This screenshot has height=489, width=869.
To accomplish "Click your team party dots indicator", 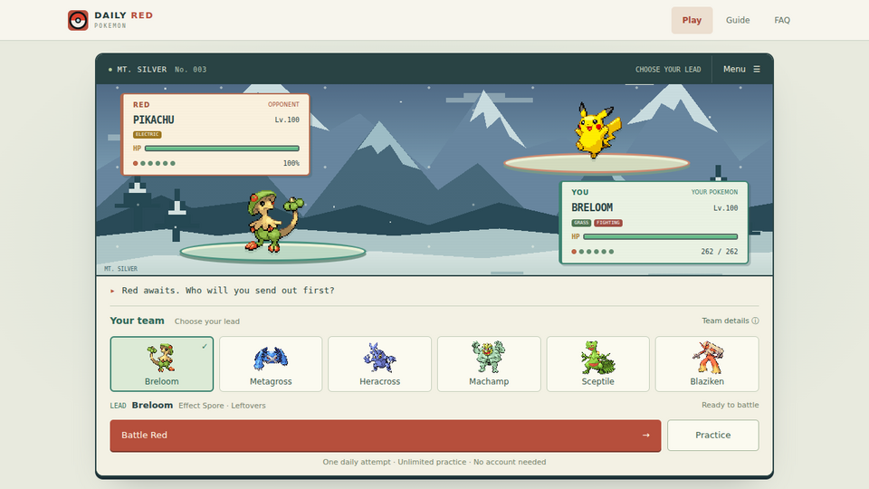I will [x=592, y=251].
